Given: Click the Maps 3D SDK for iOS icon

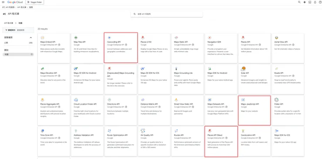Looking at the screenshot, I should pos(143,69).
